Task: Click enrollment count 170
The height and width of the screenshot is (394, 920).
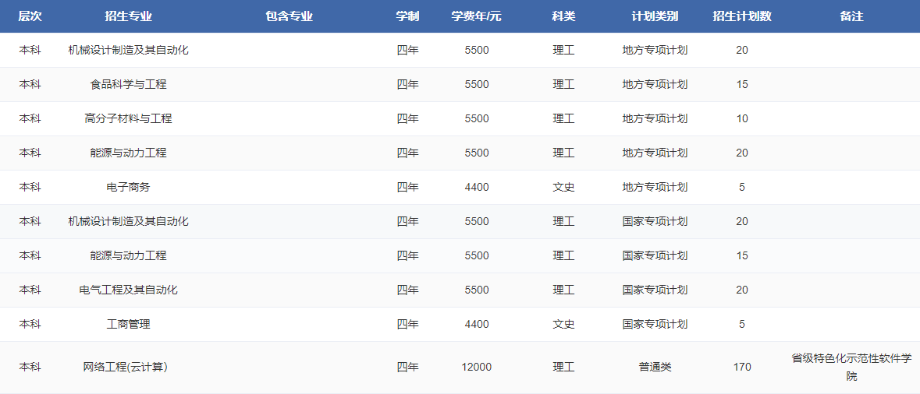Action: pyautogui.click(x=742, y=367)
